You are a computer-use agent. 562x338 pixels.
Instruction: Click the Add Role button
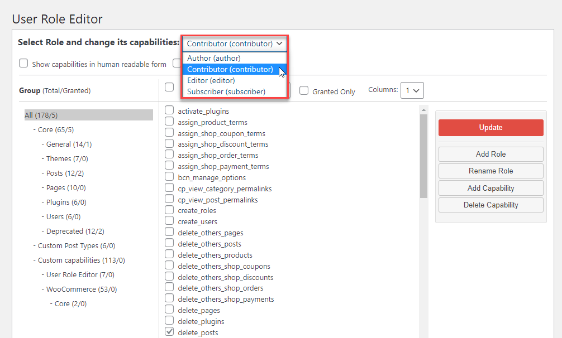pos(490,154)
